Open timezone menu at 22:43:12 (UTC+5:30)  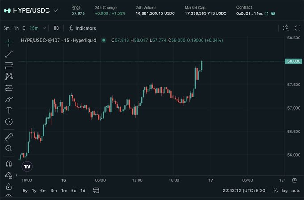click(245, 191)
